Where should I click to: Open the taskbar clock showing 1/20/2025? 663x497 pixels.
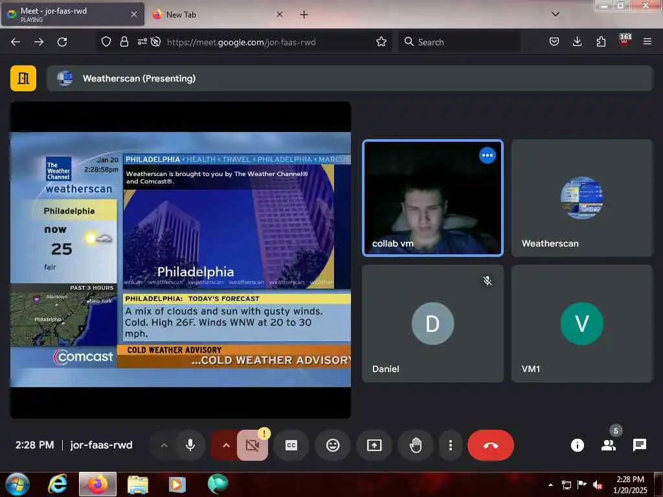(x=630, y=485)
